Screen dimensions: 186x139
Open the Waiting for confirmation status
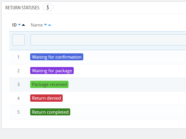pyautogui.click(x=57, y=57)
